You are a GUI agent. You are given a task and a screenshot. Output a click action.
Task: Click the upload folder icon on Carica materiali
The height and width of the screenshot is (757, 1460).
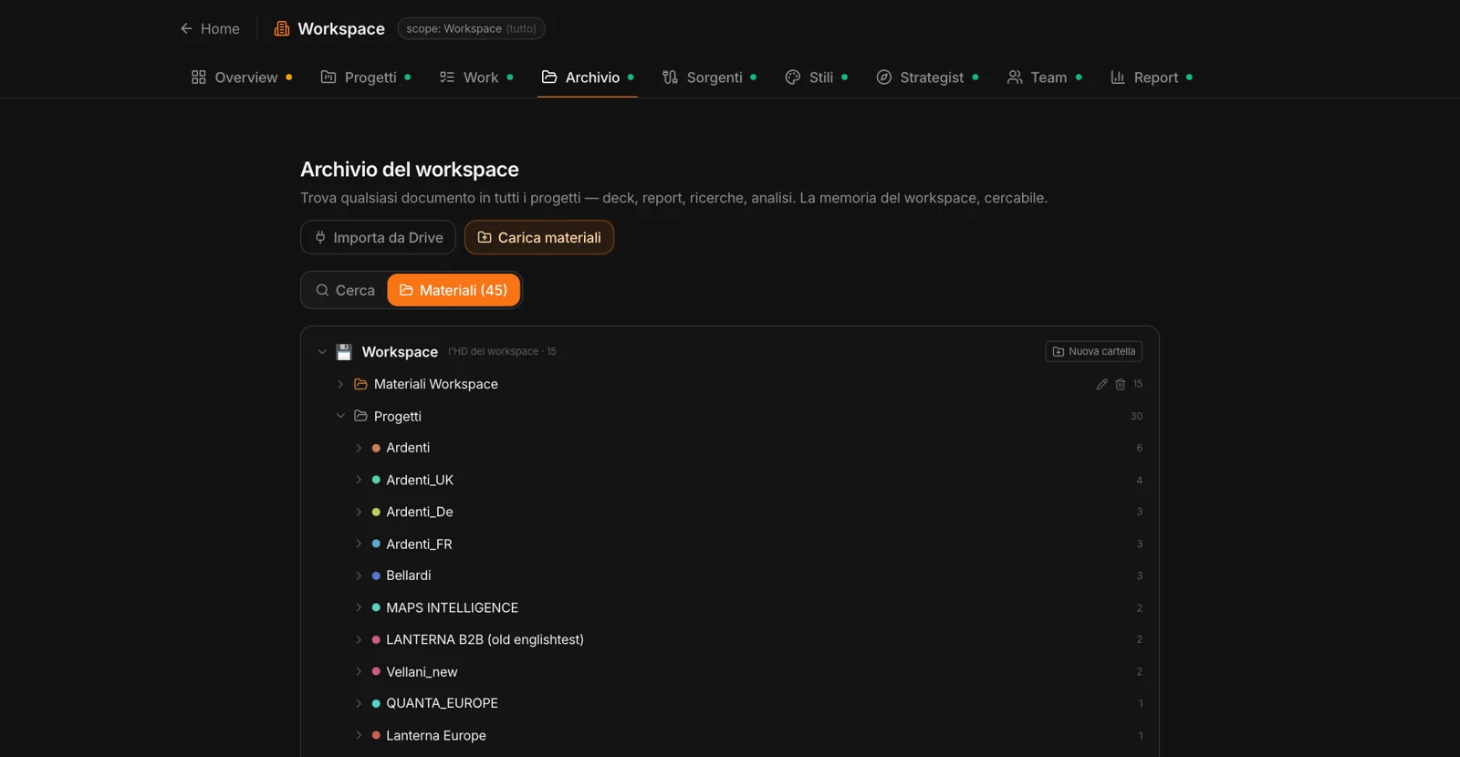point(485,237)
